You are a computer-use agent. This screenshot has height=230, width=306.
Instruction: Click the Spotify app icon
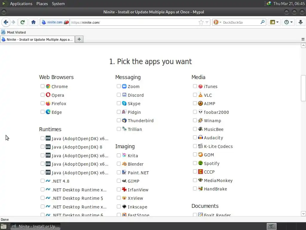coord(201,163)
